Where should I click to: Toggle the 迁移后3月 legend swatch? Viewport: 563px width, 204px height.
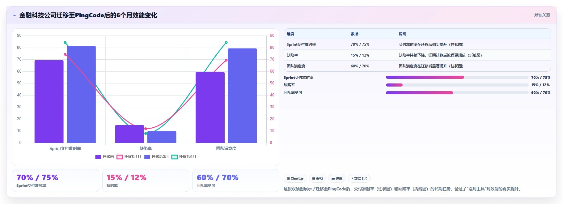(x=147, y=157)
